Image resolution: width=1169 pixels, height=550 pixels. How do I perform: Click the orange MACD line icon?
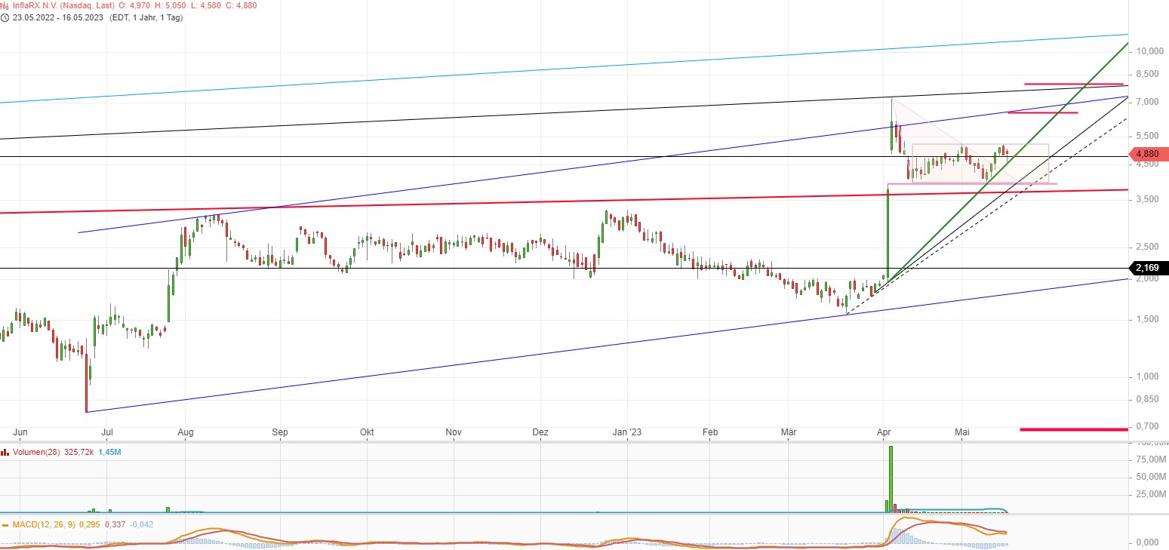pyautogui.click(x=5, y=525)
